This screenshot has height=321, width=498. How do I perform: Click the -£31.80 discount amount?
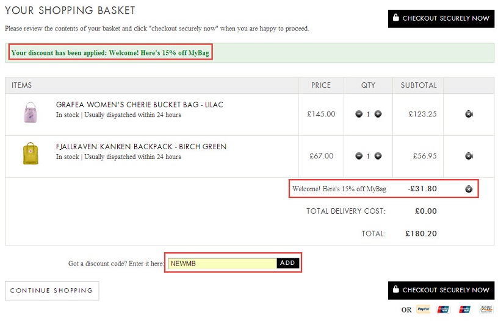[x=422, y=189]
